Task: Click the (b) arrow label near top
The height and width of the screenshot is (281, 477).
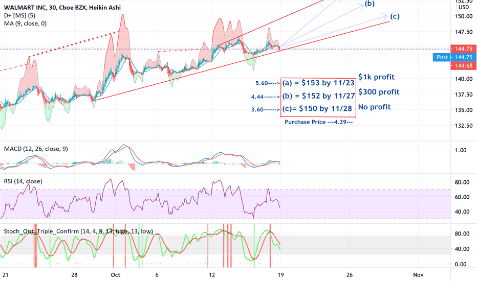Action: tap(370, 4)
